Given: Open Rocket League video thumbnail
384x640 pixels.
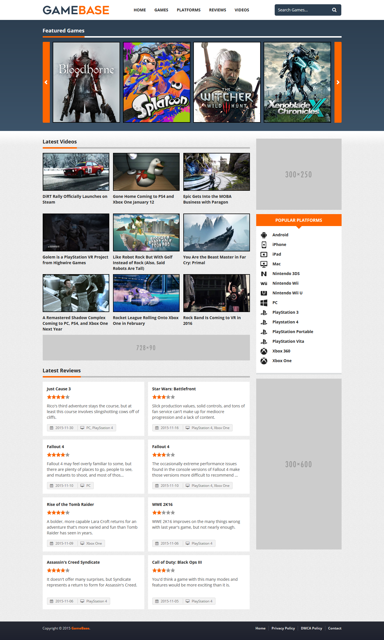Looking at the screenshot, I should [146, 293].
